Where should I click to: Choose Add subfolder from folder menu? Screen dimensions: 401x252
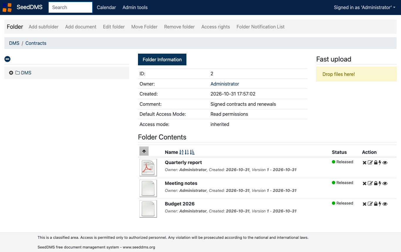pyautogui.click(x=44, y=27)
